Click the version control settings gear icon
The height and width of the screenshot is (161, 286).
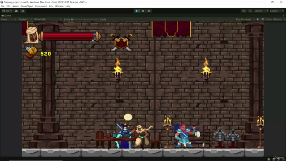click(x=23, y=11)
